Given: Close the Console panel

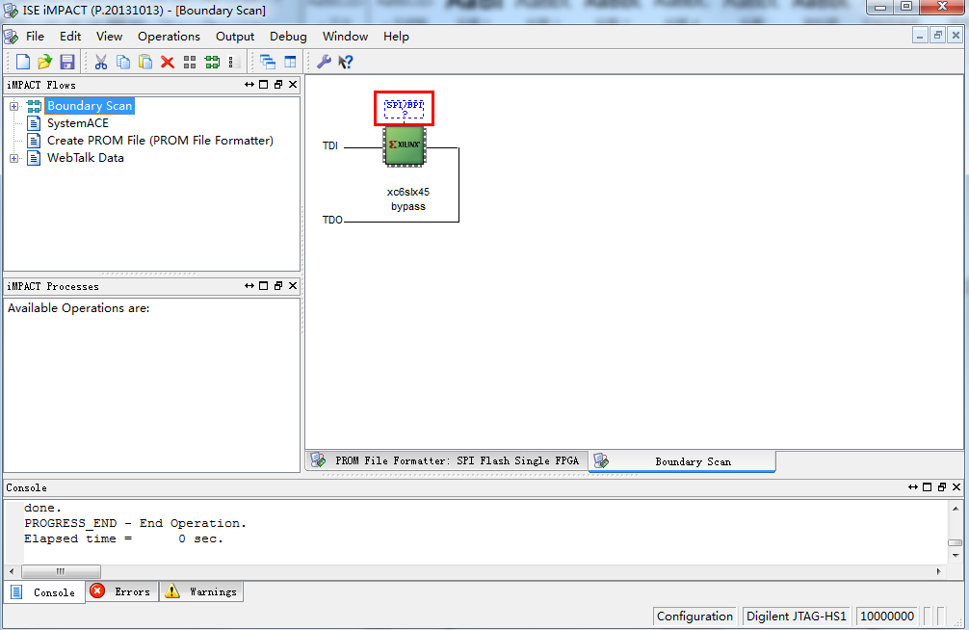Looking at the screenshot, I should tap(956, 487).
